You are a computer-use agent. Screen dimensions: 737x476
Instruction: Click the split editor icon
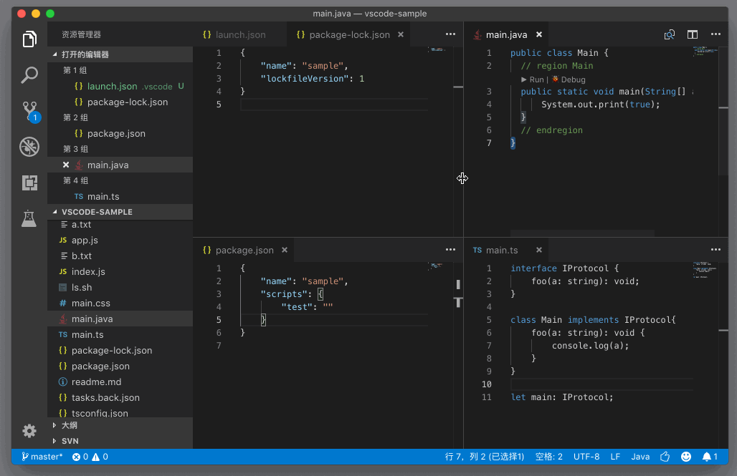point(693,34)
